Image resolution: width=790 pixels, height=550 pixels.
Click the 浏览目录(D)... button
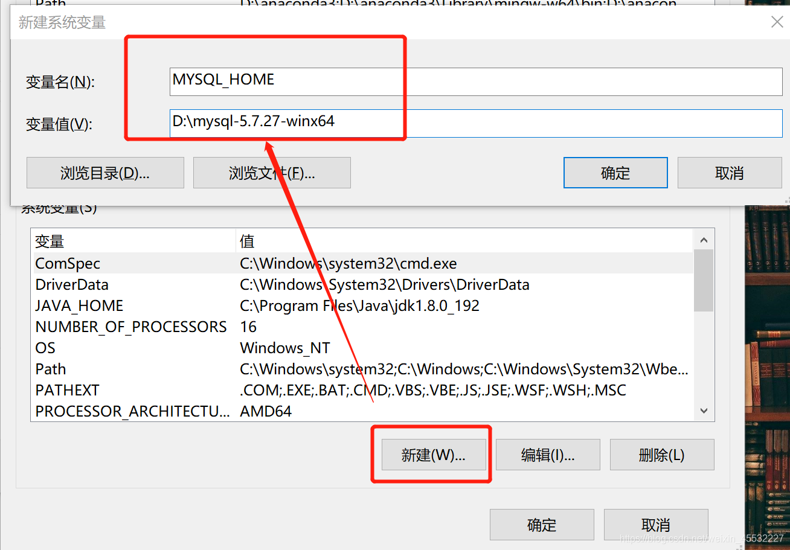point(105,173)
